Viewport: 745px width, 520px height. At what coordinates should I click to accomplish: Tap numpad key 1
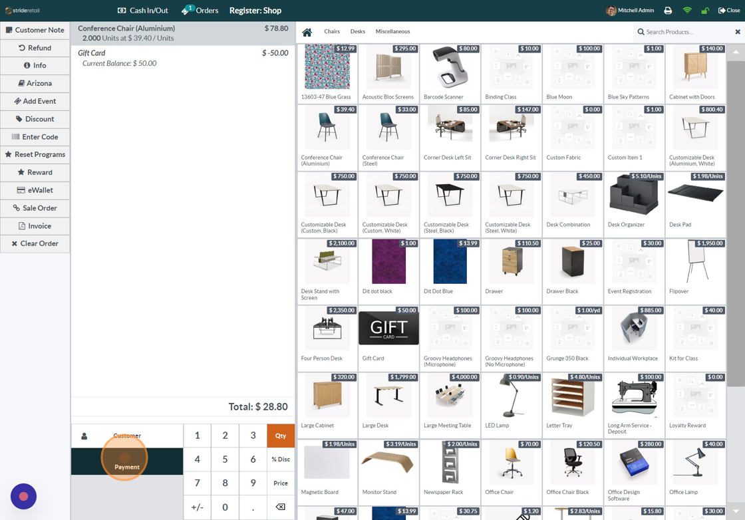pos(197,436)
